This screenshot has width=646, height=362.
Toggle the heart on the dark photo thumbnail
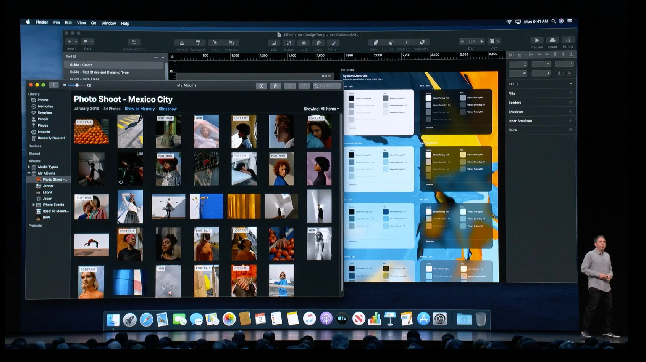[121, 182]
